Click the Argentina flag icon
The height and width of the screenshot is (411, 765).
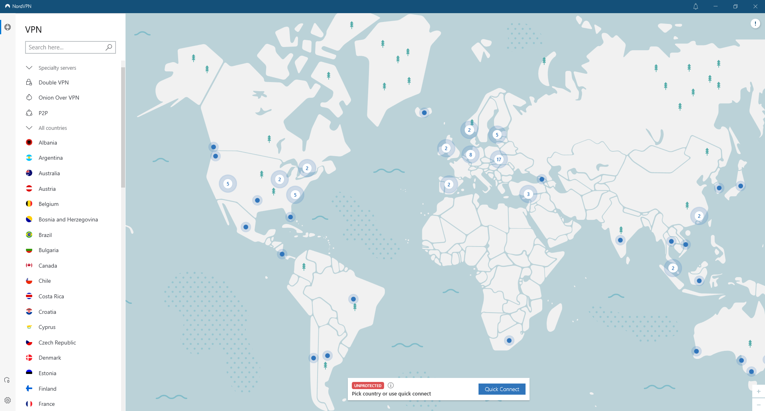pos(29,158)
